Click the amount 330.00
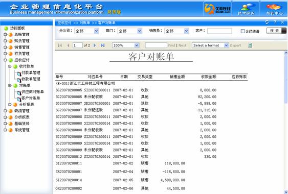The image size is (288, 194). point(210,157)
